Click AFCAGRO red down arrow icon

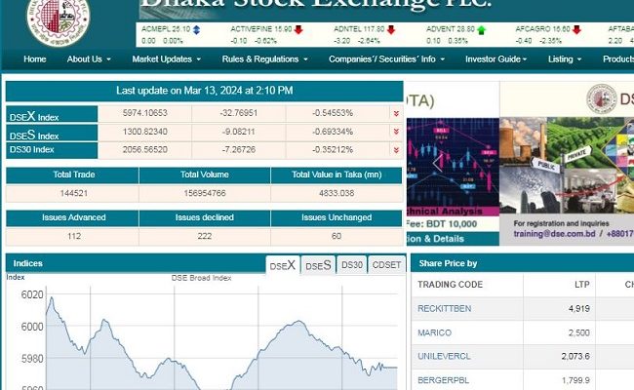pos(578,30)
